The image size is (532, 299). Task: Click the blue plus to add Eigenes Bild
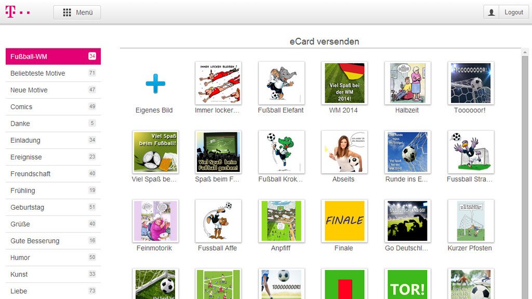point(154,82)
